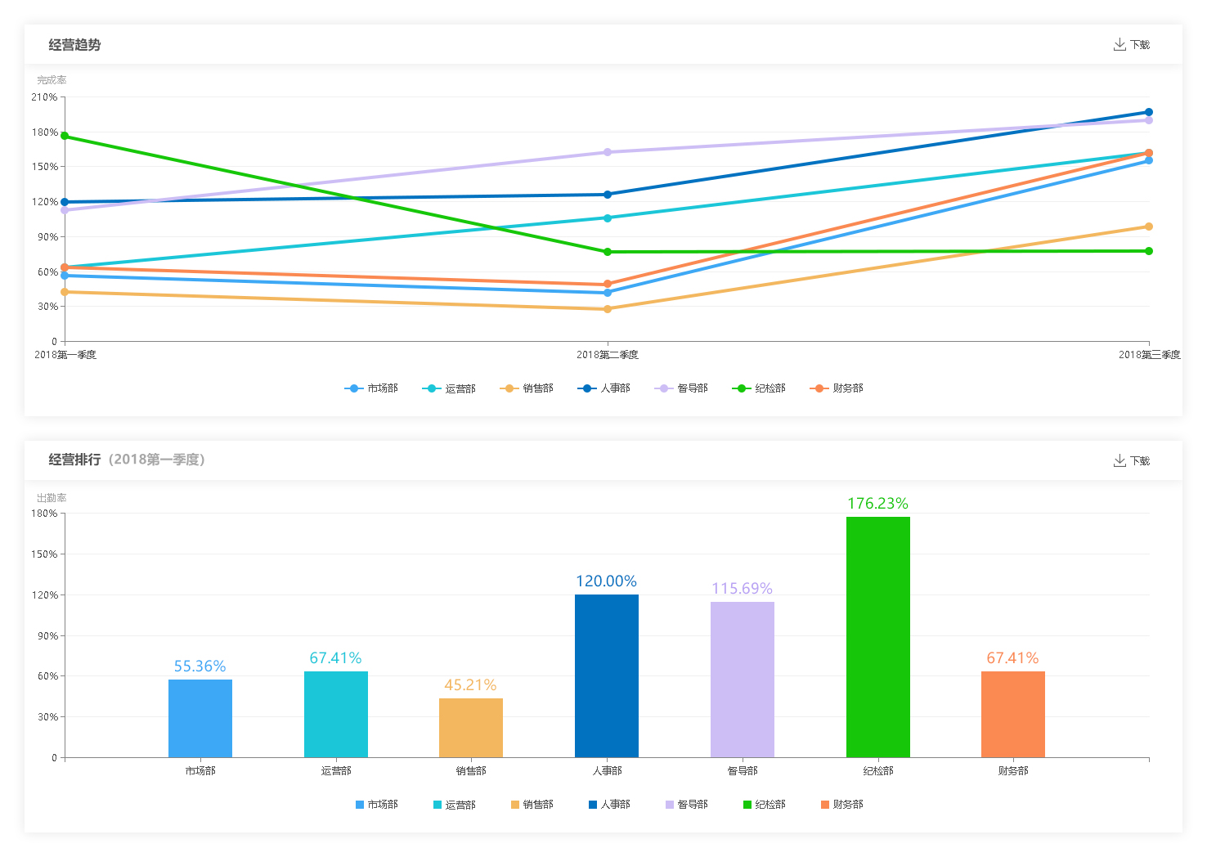Click the 55.36% value label

[200, 666]
